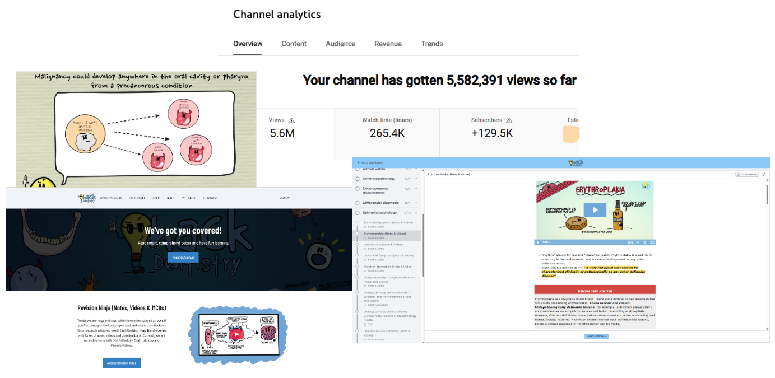The width and height of the screenshot is (775, 378).
Task: Collapse the Epithelial pathology section chevron
Action: point(416,213)
